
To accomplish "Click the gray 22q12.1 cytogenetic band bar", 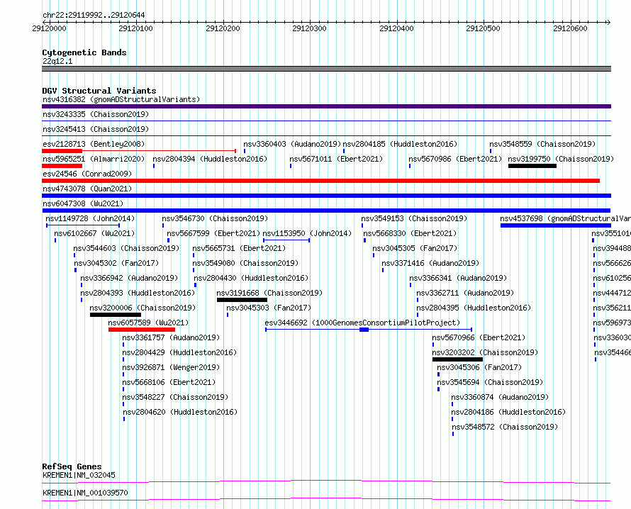I will [x=326, y=69].
